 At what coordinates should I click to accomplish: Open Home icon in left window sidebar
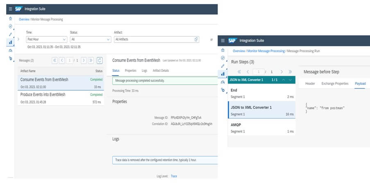coord(10,18)
